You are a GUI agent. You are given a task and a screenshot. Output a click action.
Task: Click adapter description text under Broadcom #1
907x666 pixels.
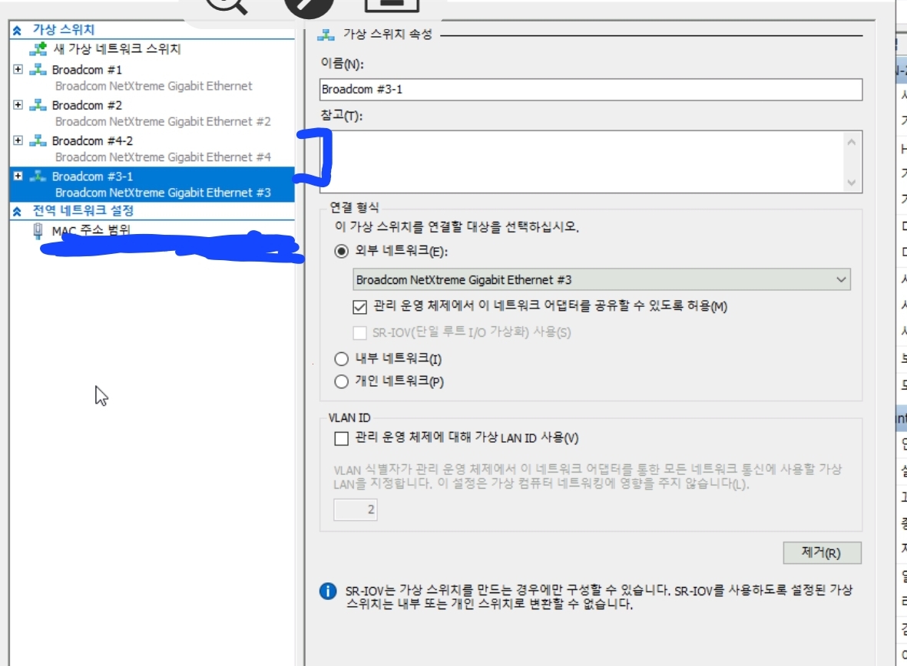[x=154, y=86]
